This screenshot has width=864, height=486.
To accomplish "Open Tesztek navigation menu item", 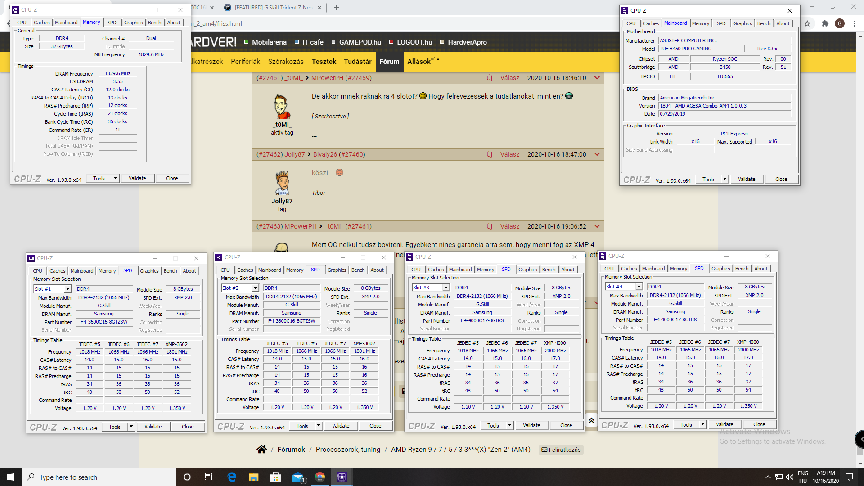I will (x=324, y=62).
